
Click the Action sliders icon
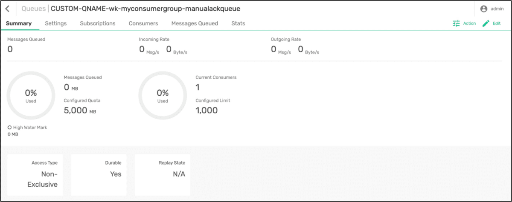point(457,23)
